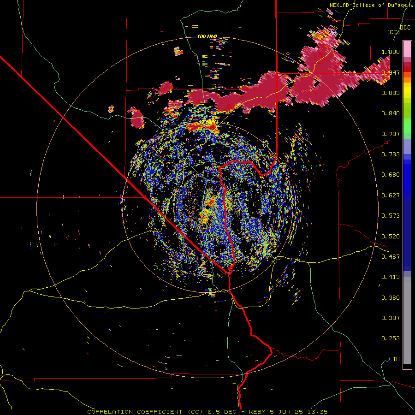The height and width of the screenshot is (415, 415).
Task: Click the 100 NMI range ring label
Action: tap(207, 36)
